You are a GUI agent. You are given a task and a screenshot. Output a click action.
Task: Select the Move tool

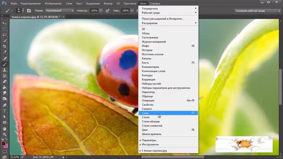pos(4,23)
